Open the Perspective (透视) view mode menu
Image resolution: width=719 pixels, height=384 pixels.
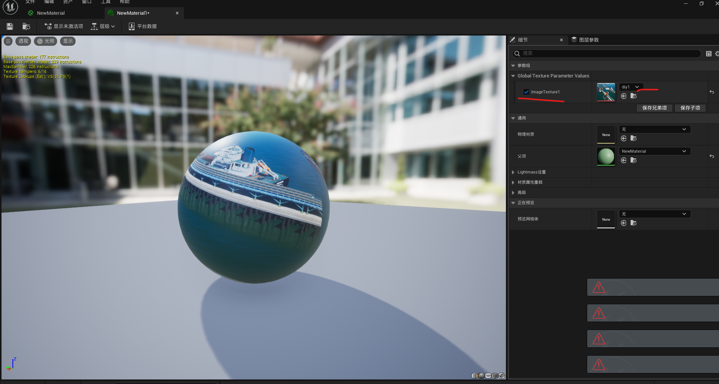click(23, 41)
